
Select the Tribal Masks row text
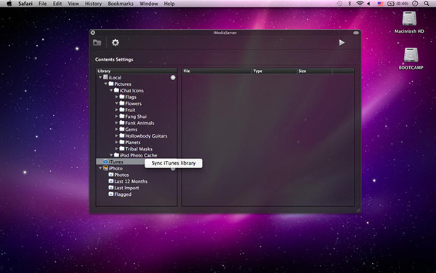[139, 149]
